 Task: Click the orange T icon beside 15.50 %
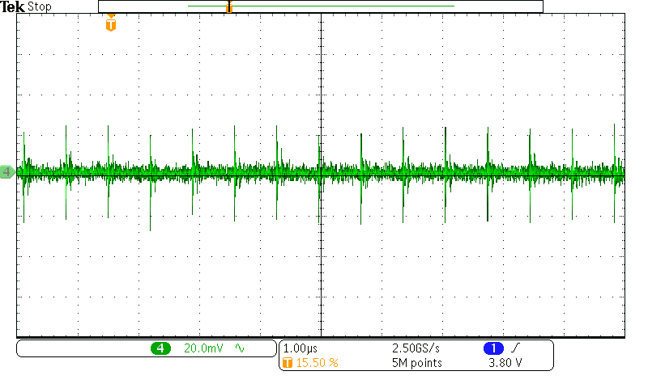(x=287, y=363)
